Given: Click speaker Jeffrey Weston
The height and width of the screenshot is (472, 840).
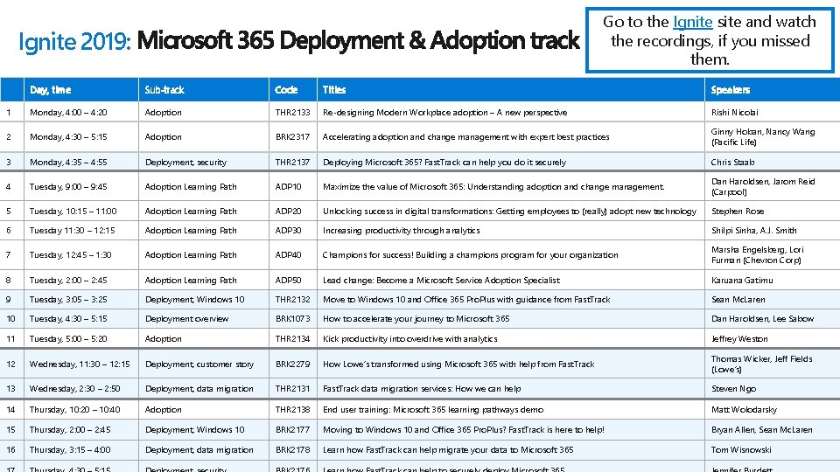Looking at the screenshot, I should coord(739,339).
